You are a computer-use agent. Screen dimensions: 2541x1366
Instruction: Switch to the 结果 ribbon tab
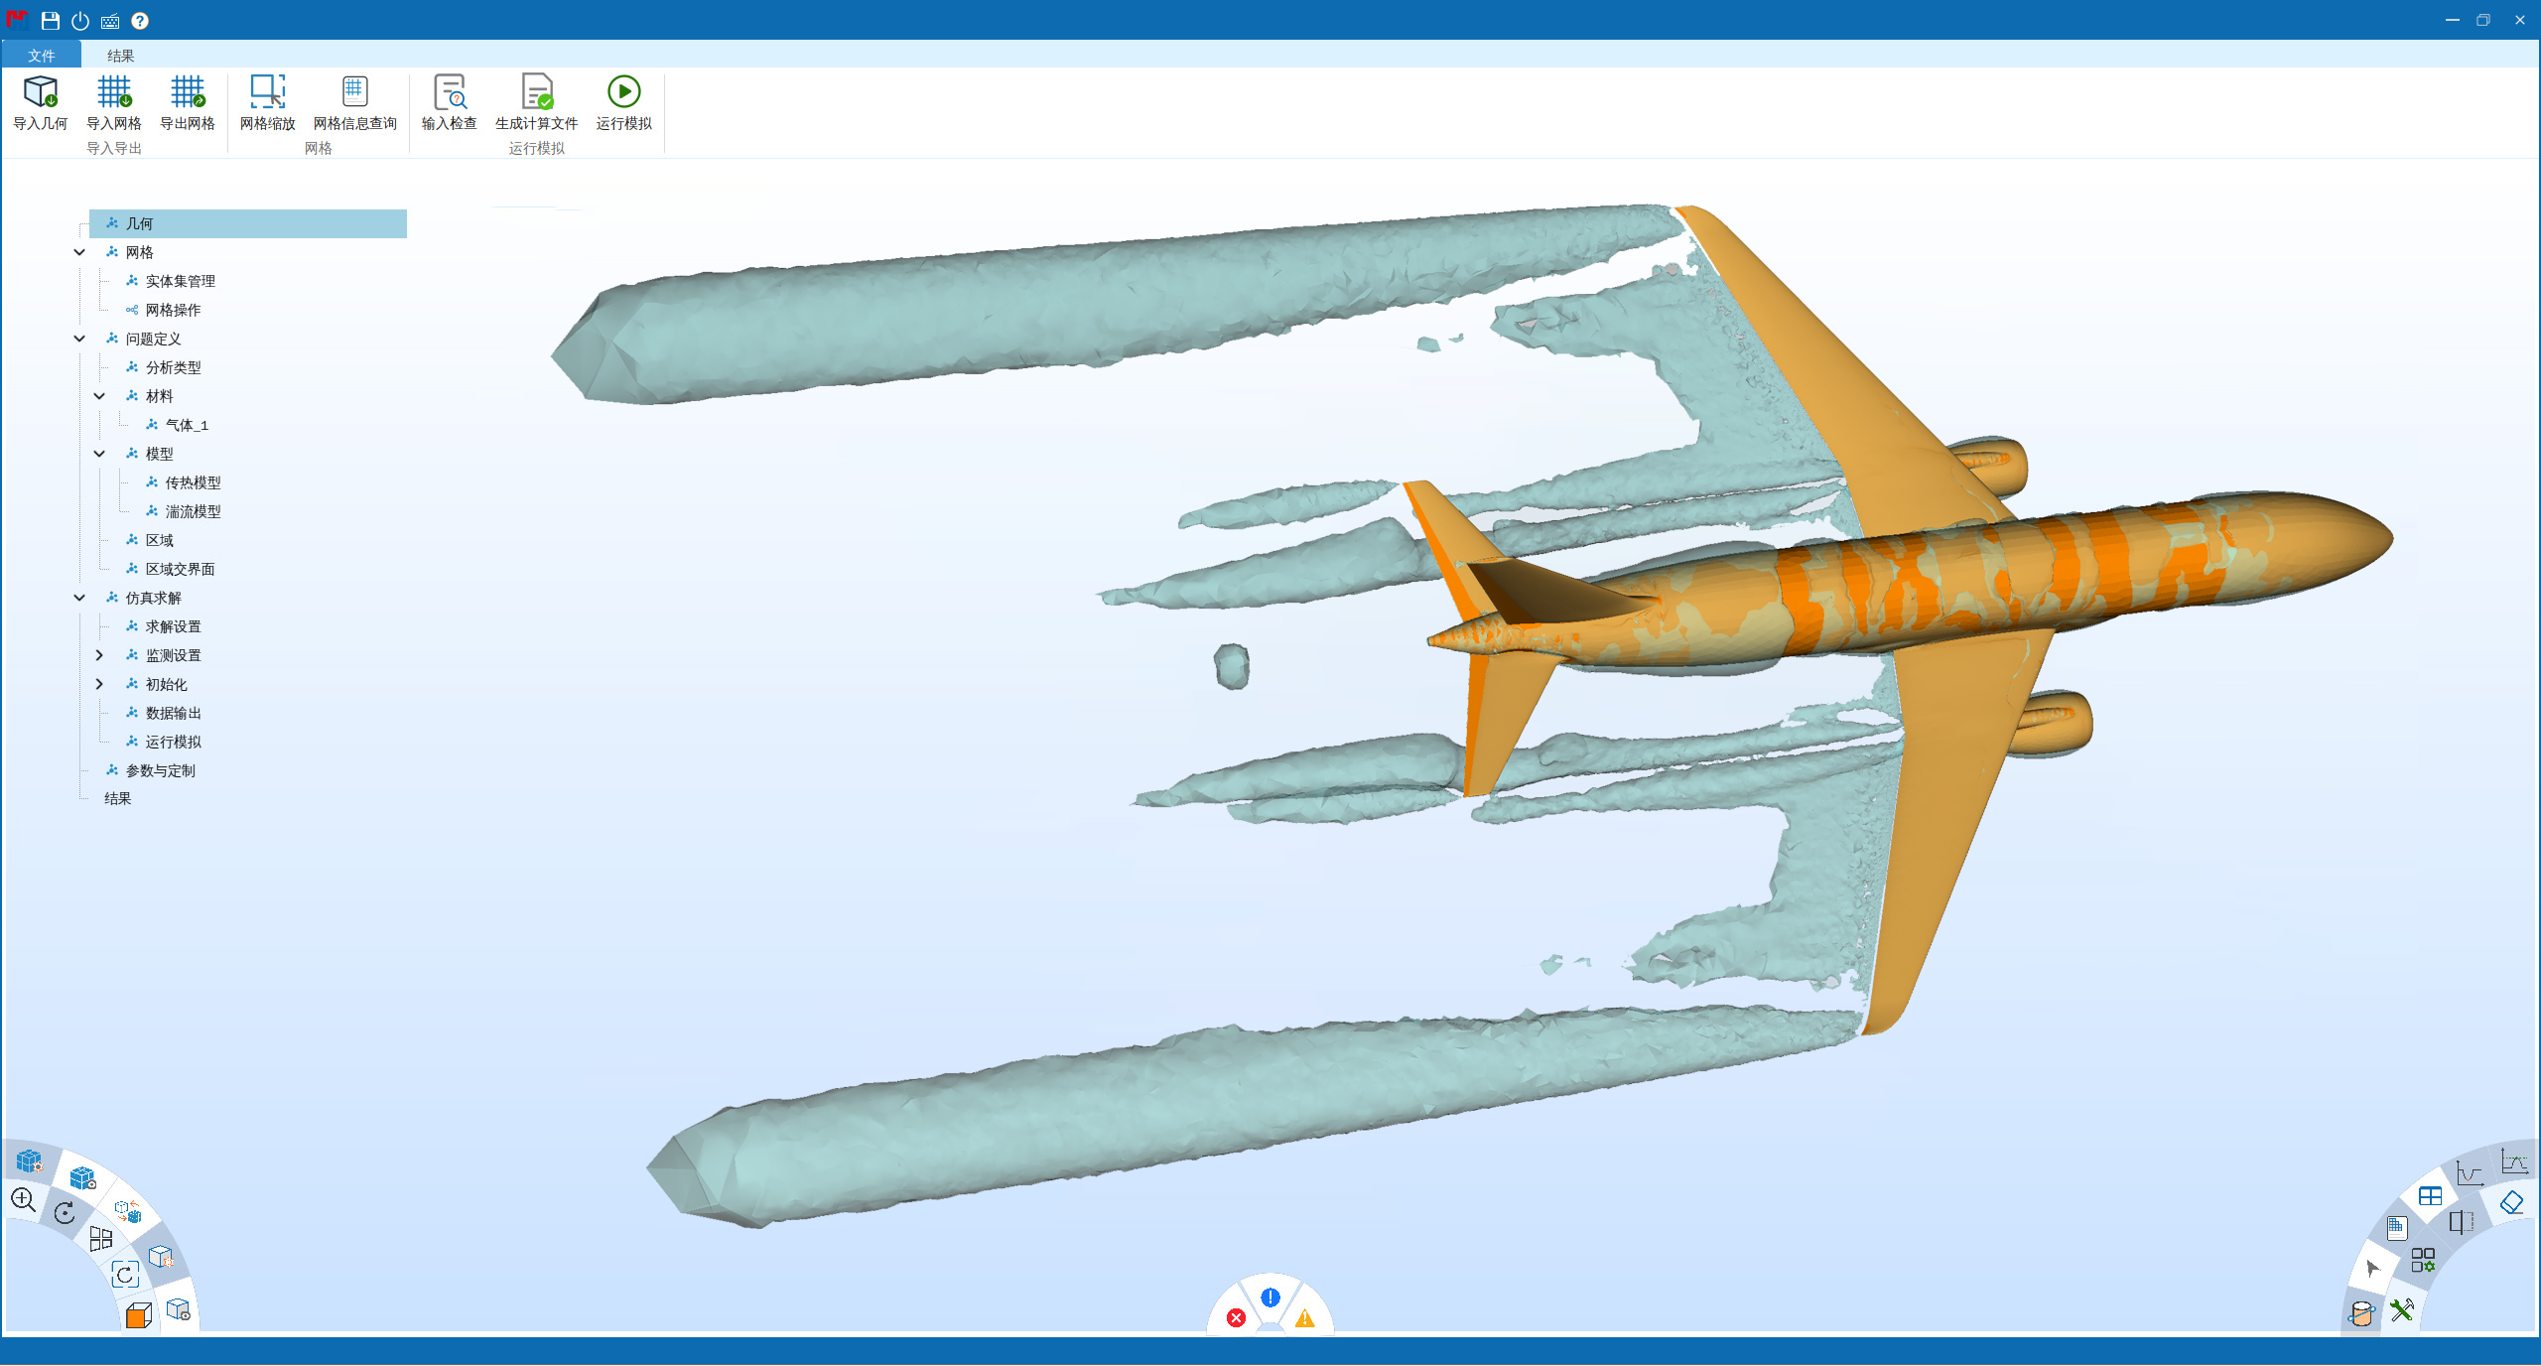(120, 56)
